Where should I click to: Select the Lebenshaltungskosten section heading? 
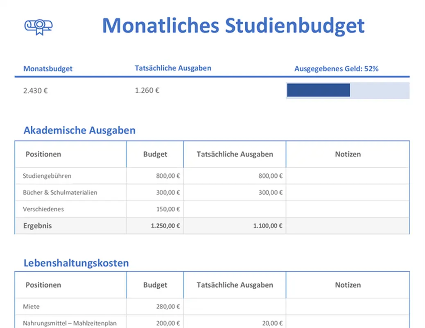[x=75, y=263]
